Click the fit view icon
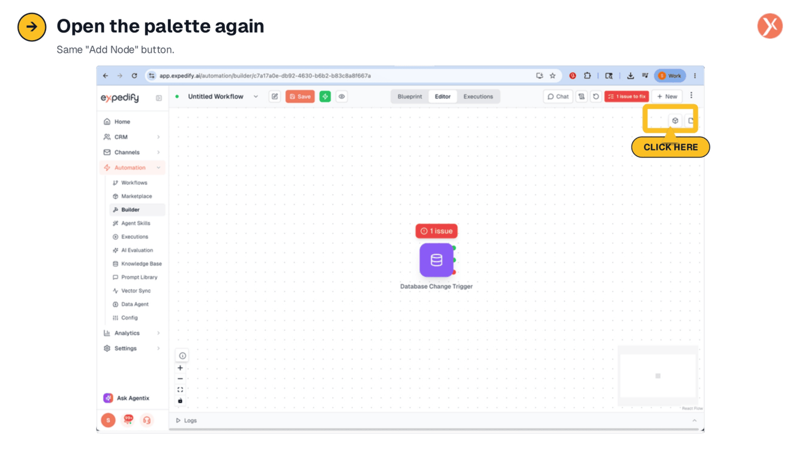The width and height of the screenshot is (801, 451). pos(180,390)
